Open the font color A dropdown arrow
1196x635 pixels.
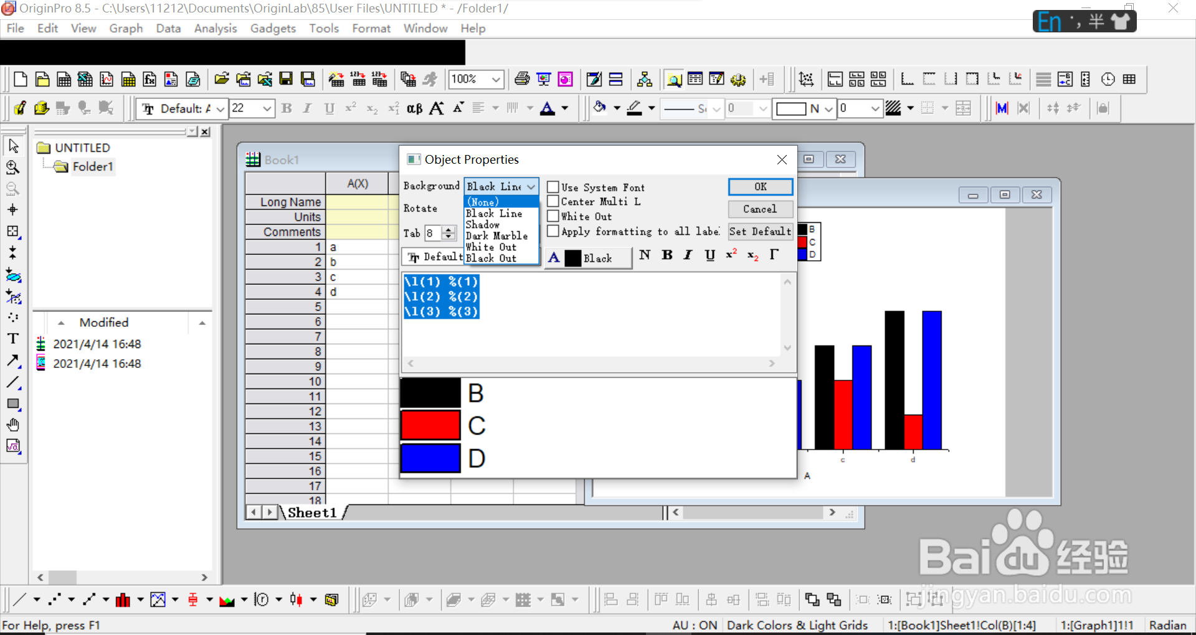[565, 108]
